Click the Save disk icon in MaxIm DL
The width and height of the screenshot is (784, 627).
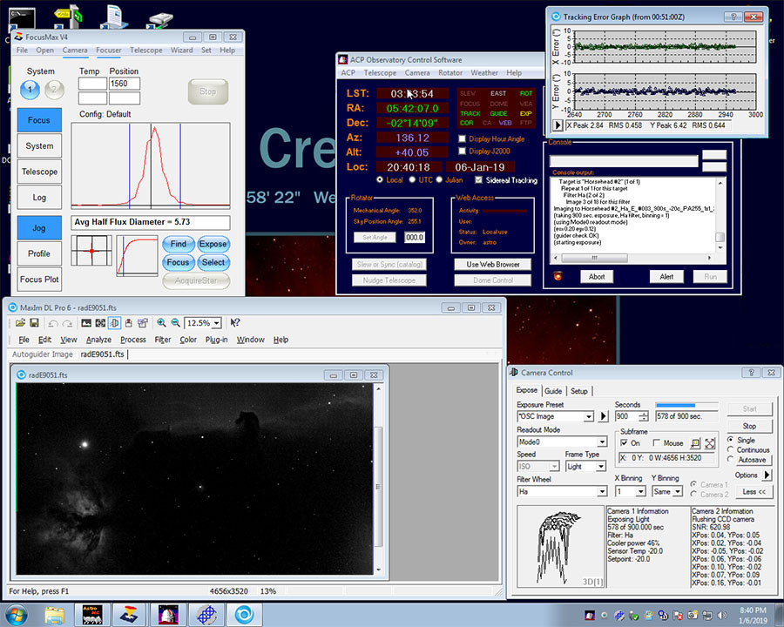coord(34,323)
